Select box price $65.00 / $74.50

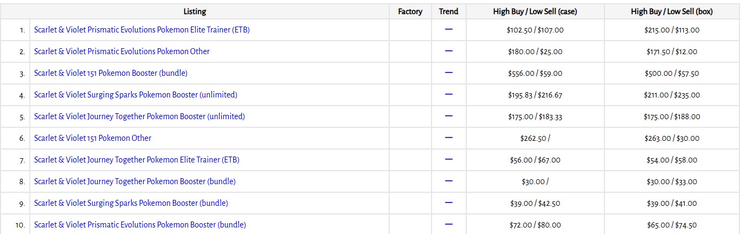[672, 225]
